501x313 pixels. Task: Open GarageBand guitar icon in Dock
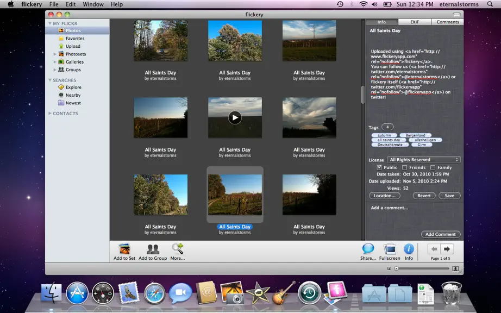pos(284,292)
